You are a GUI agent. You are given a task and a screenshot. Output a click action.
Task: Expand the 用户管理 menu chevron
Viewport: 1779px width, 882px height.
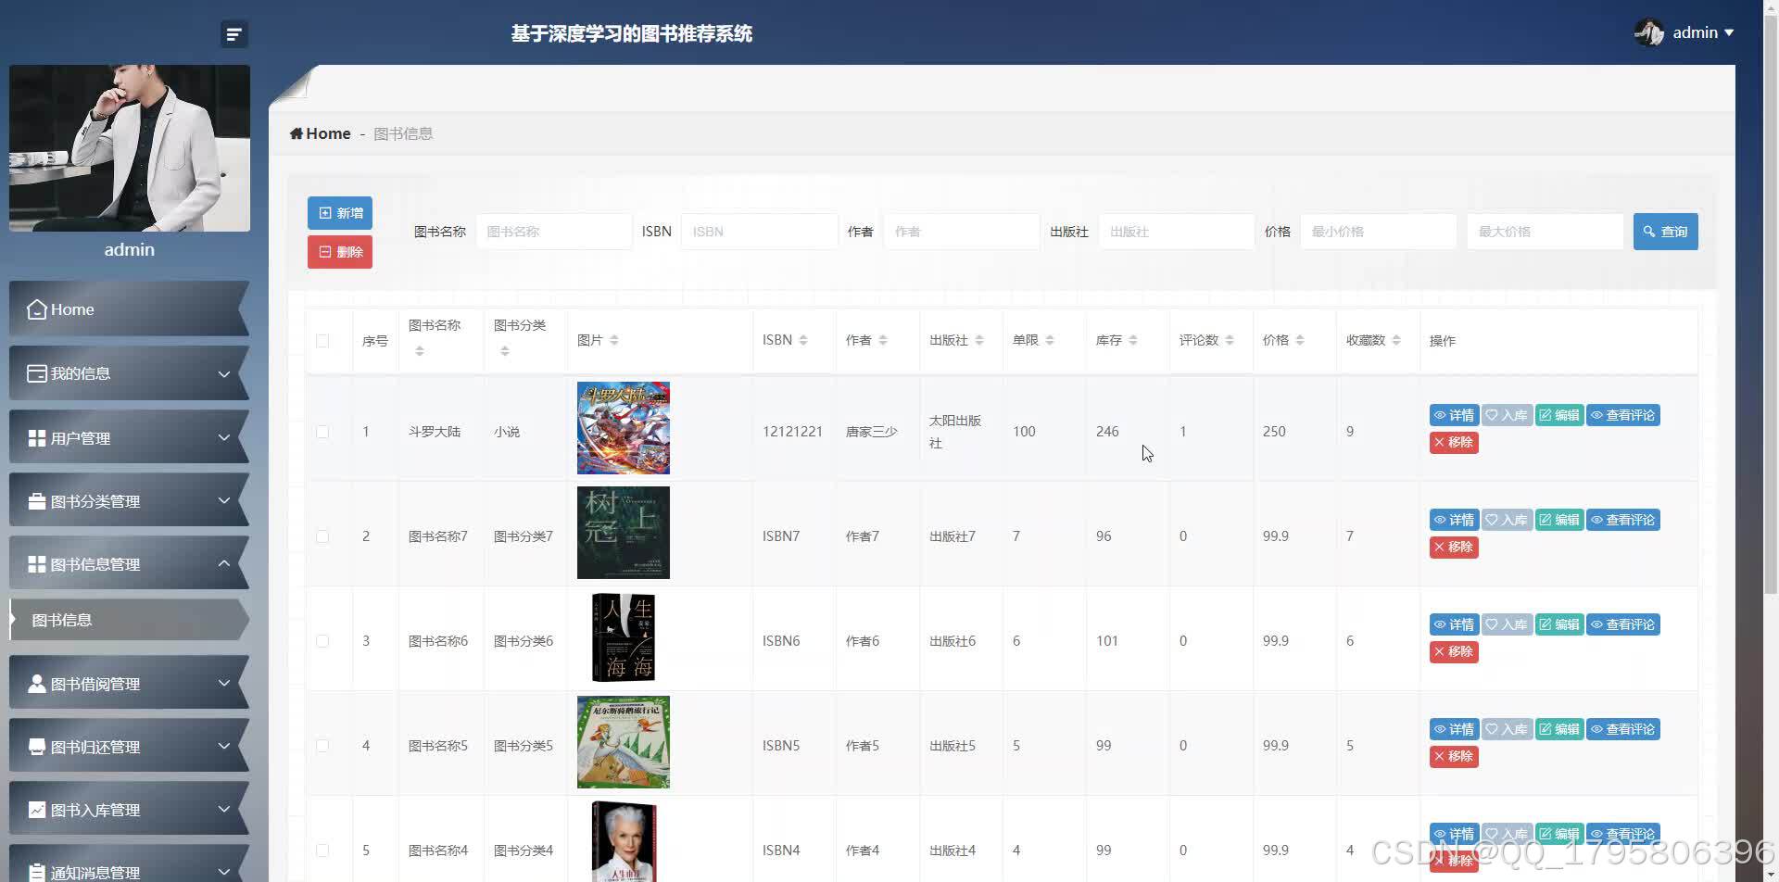point(224,437)
